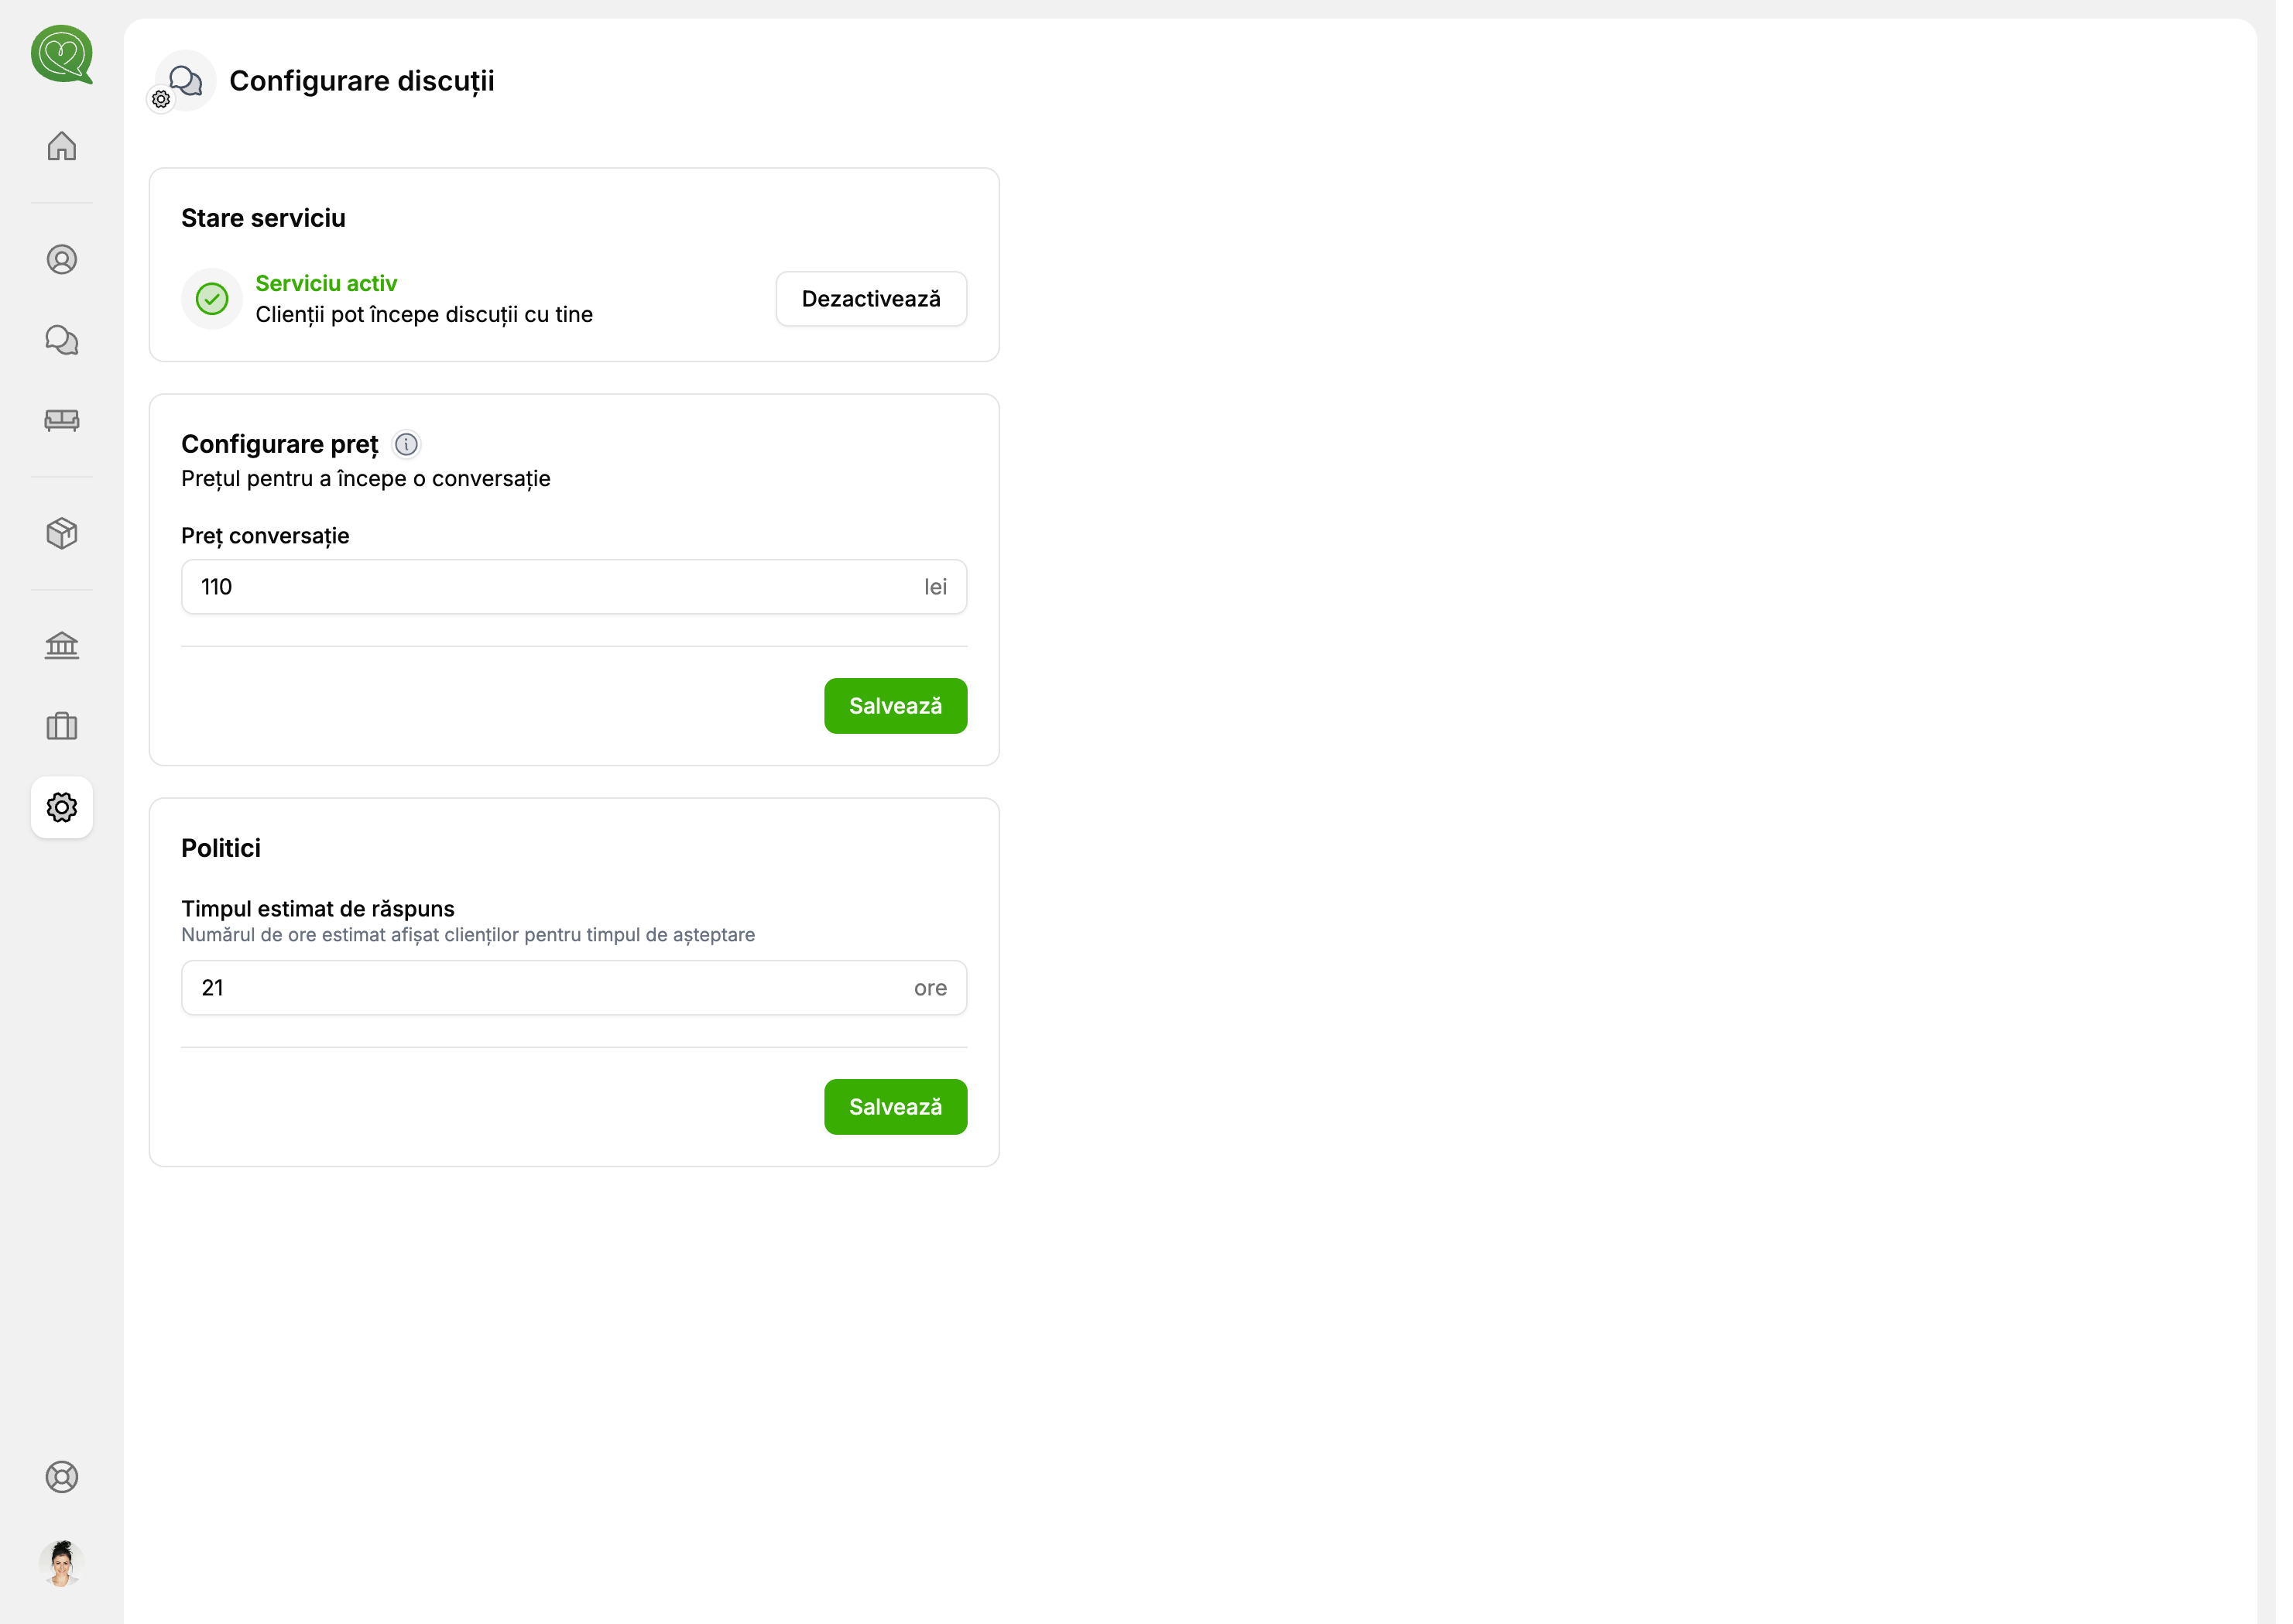The height and width of the screenshot is (1624, 2293).
Task: Open the sofa sessions sidebar icon
Action: tap(62, 420)
